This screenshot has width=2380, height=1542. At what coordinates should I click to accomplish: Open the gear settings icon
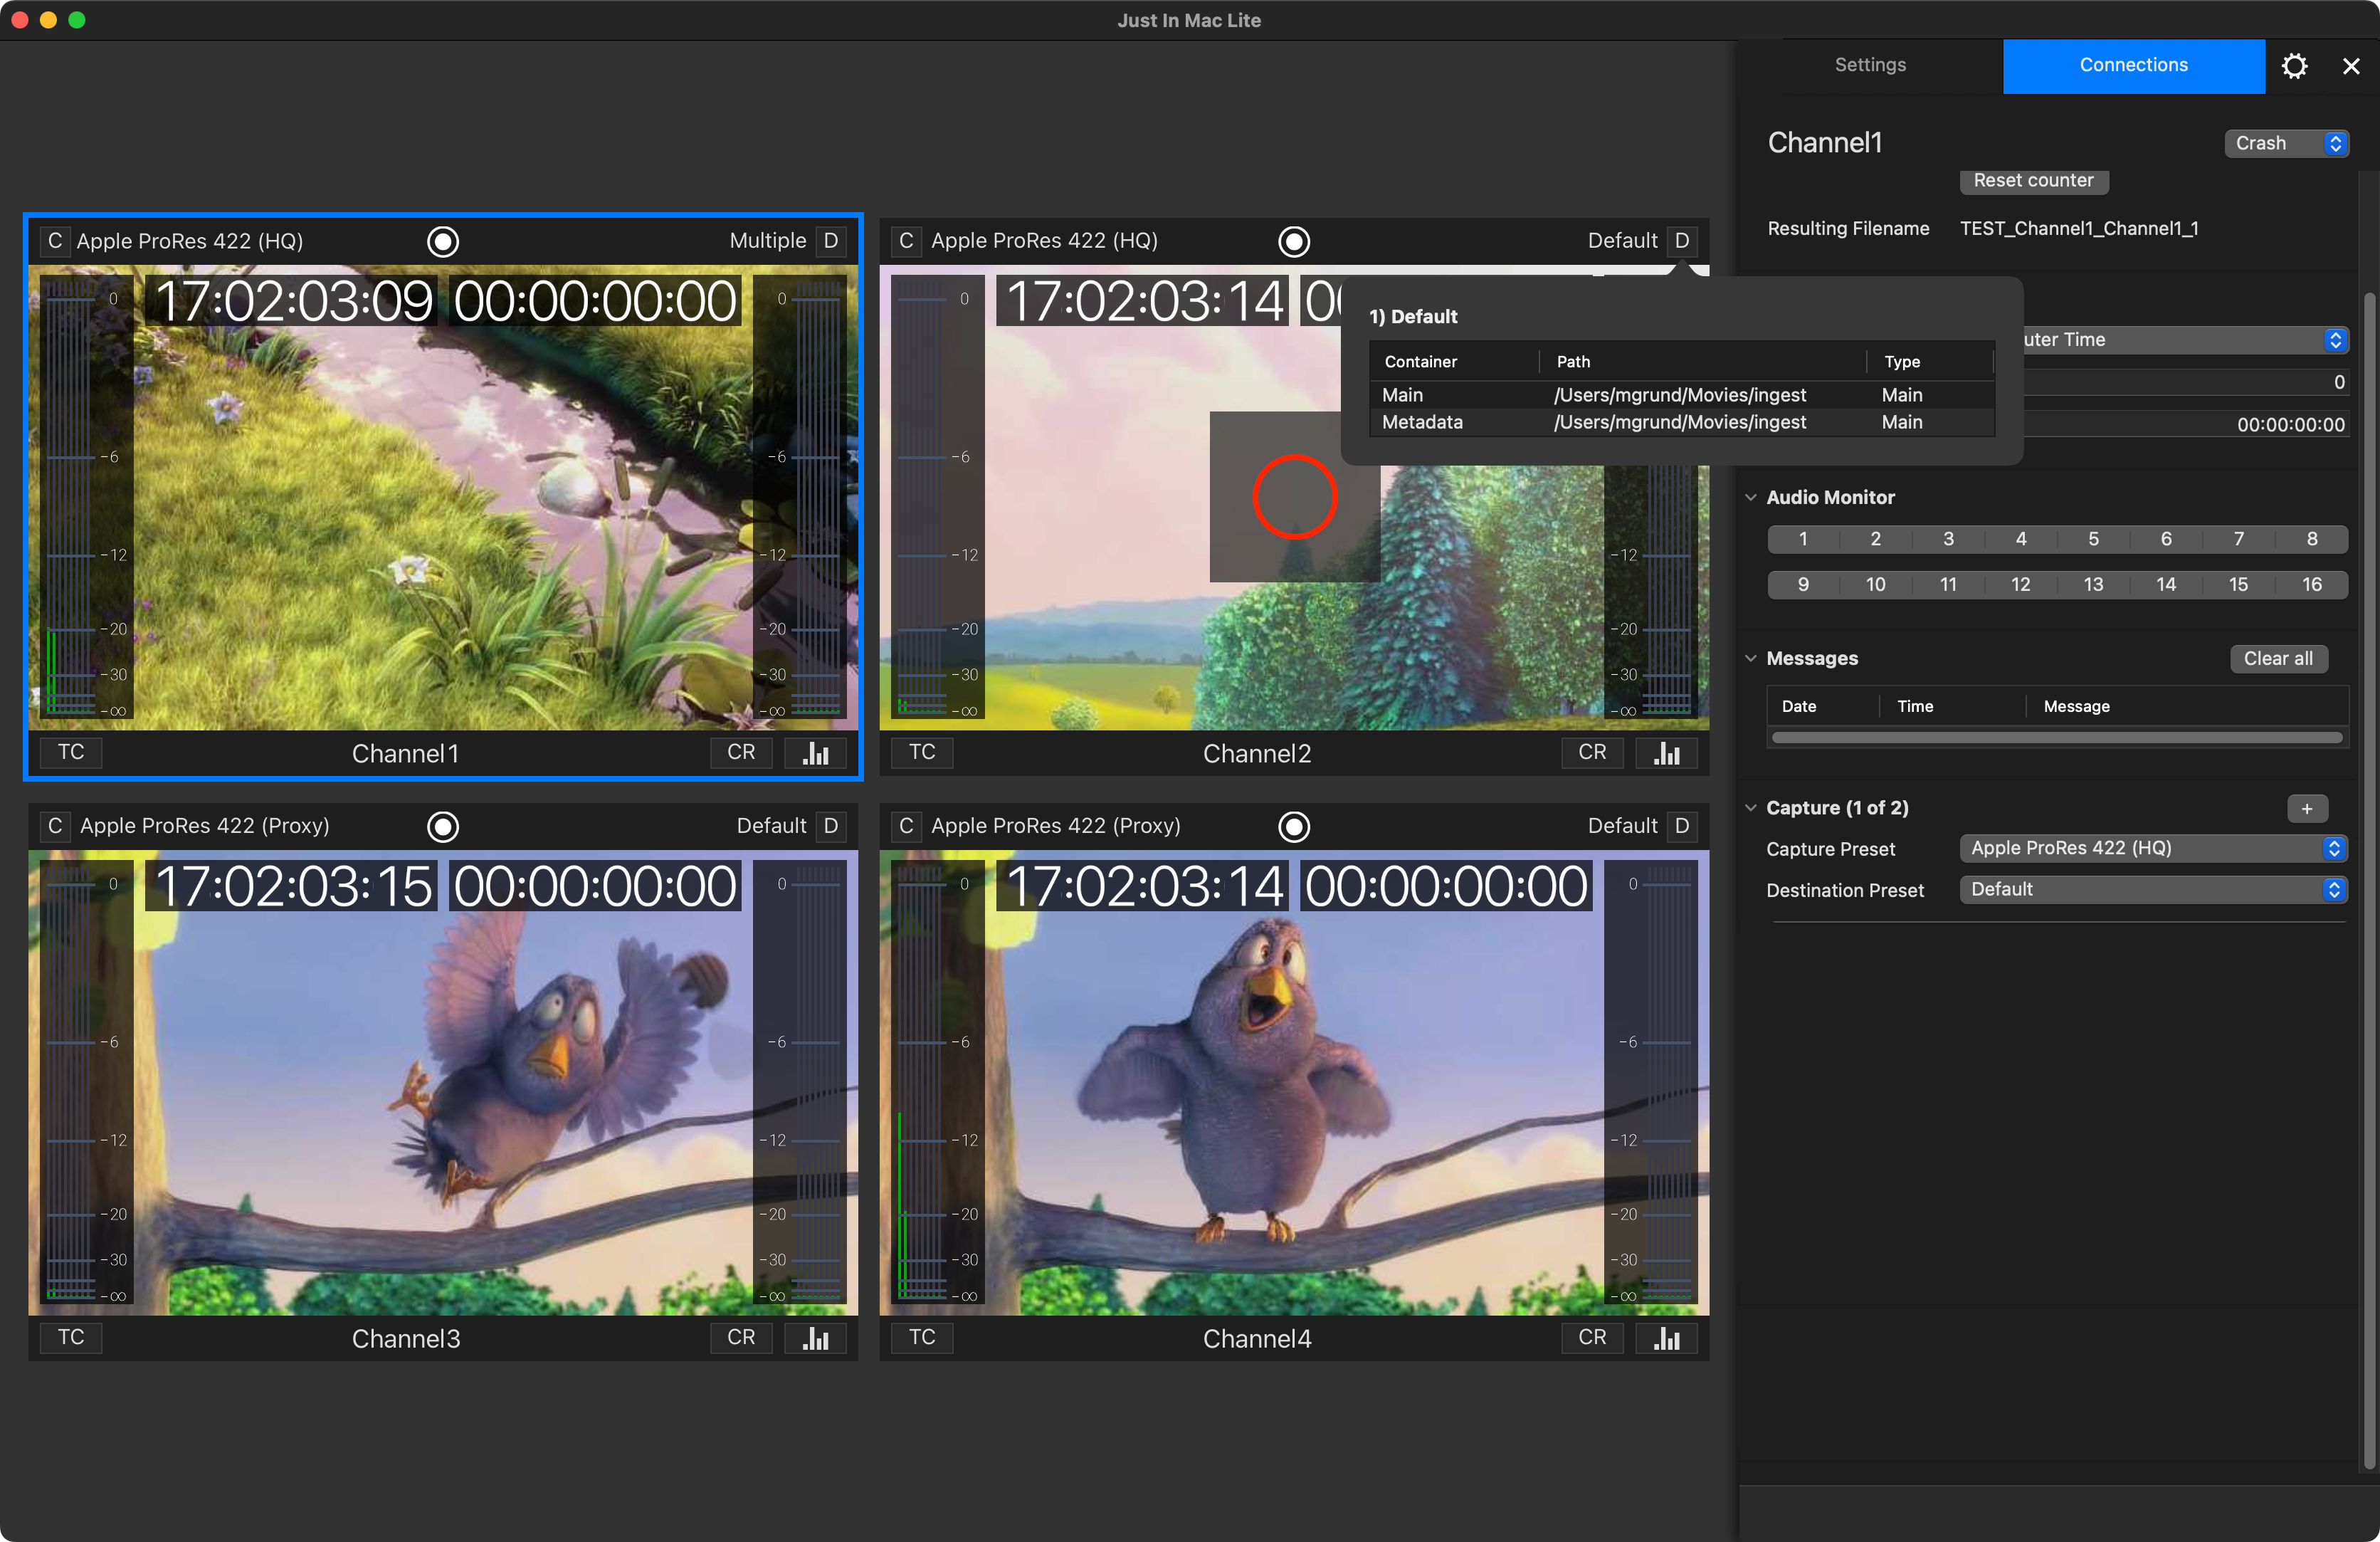2294,66
